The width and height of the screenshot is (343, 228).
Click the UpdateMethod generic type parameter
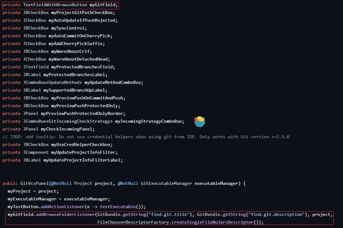pyautogui.click(x=64, y=82)
